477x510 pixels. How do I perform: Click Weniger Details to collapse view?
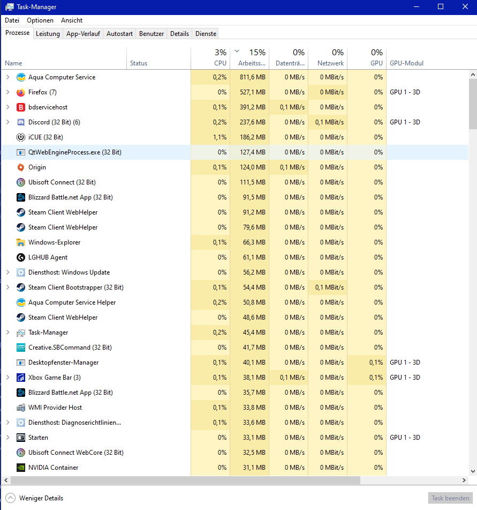coord(35,498)
